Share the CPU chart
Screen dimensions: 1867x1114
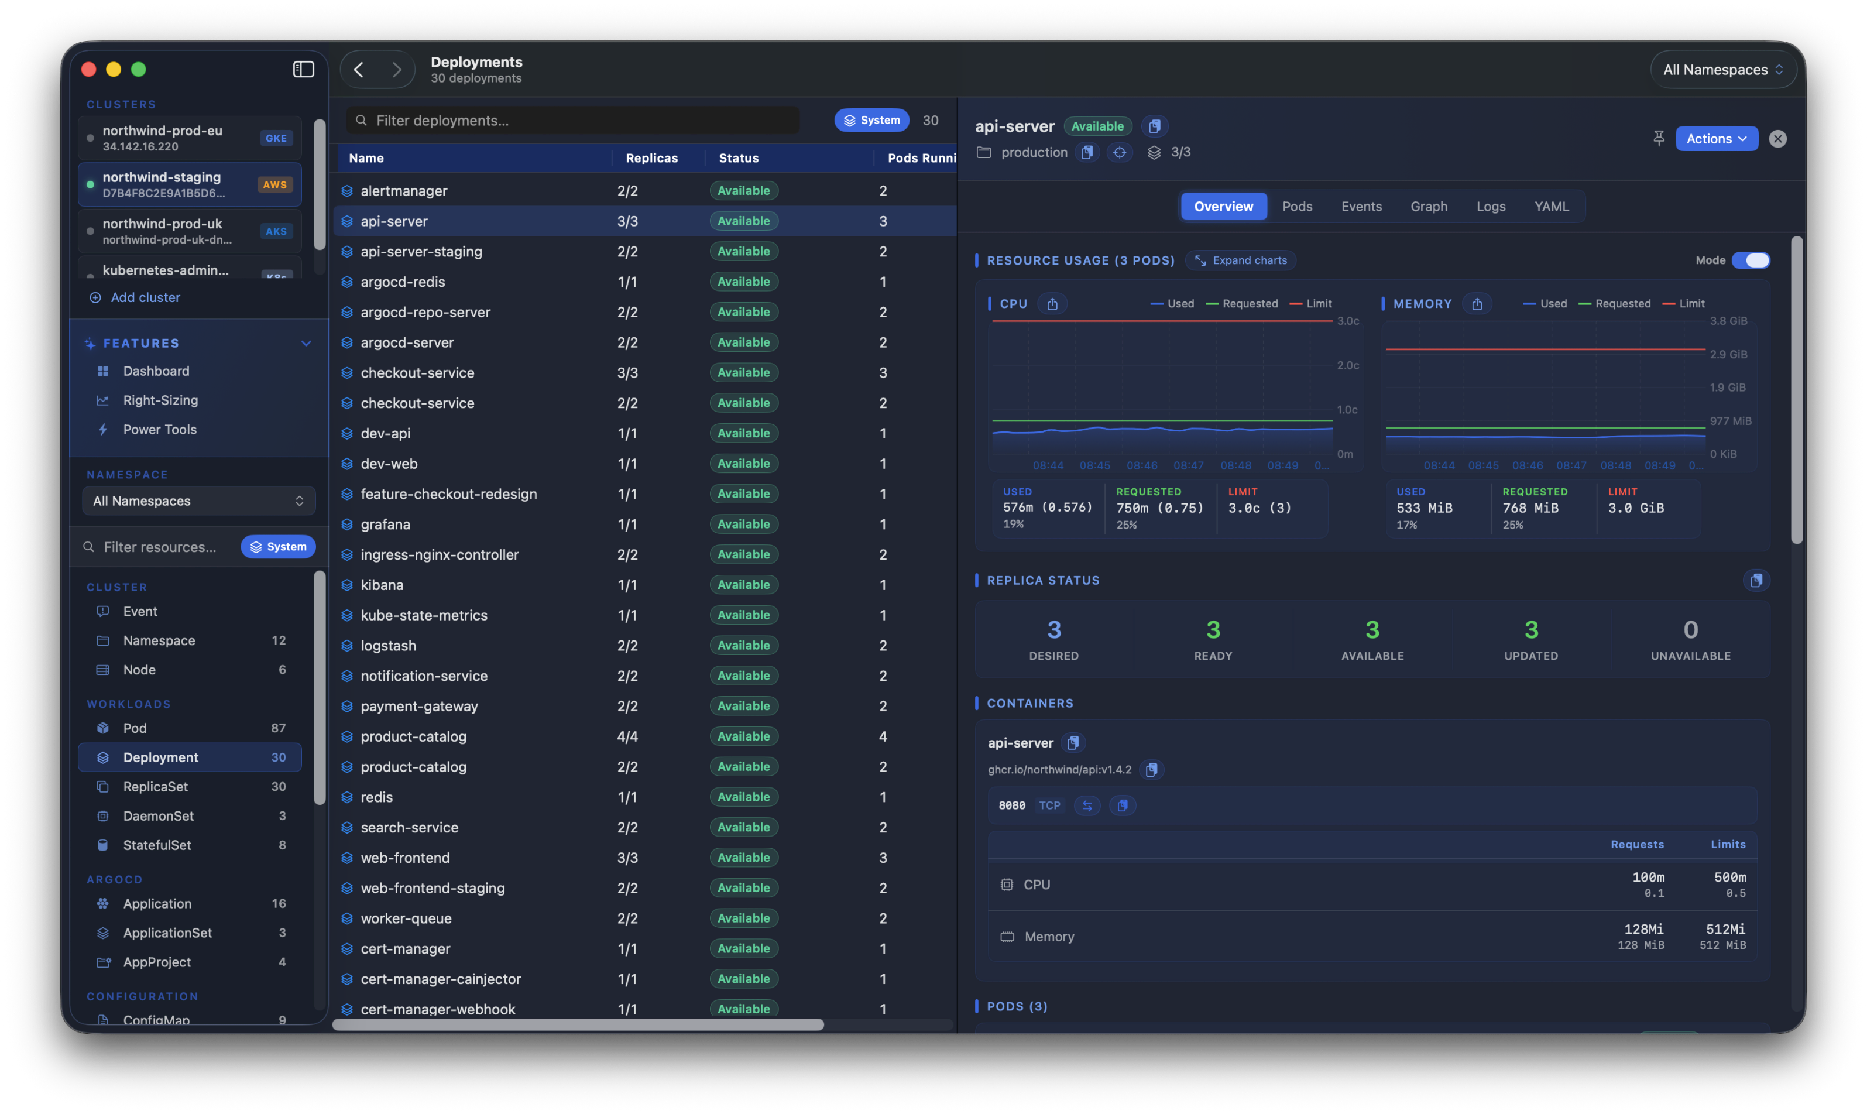1052,304
